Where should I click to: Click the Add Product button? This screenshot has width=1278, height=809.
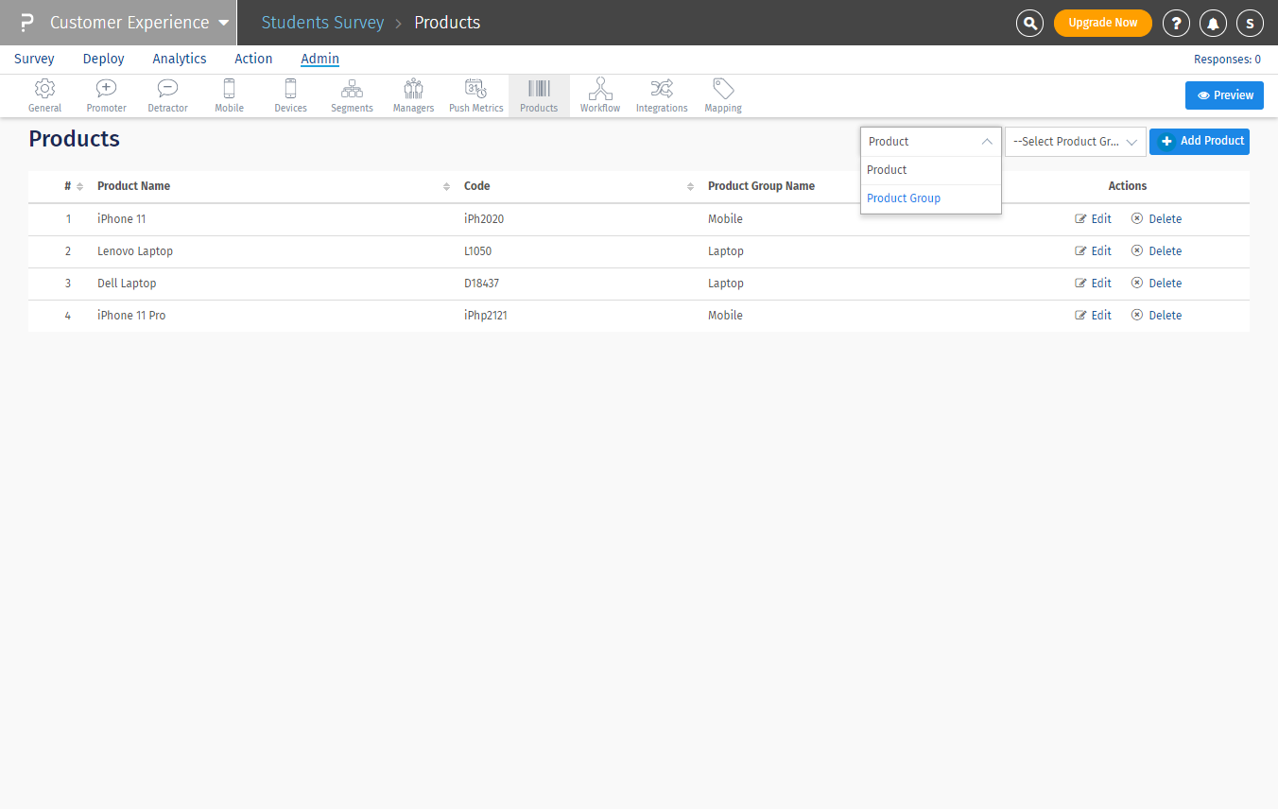(1200, 142)
